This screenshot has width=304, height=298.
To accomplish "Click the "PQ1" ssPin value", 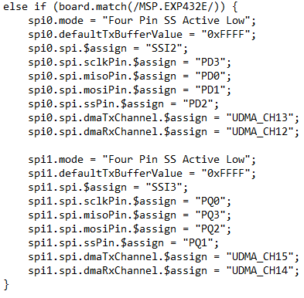I will pyautogui.click(x=198, y=243).
